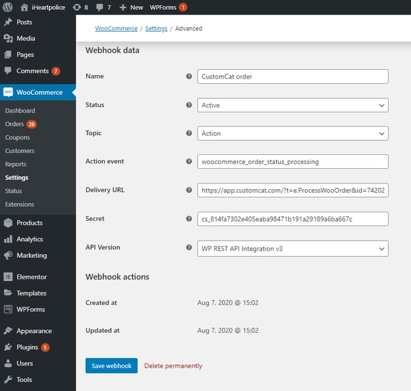411x391 pixels.
Task: Open the Orders submenu item
Action: click(14, 124)
